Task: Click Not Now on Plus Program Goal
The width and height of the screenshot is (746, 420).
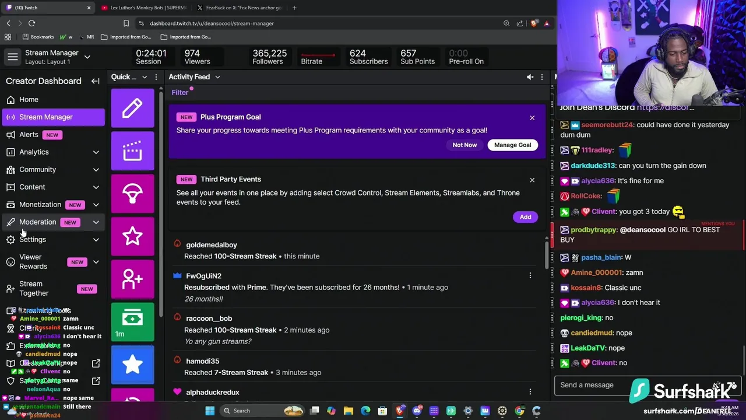Action: coord(465,145)
